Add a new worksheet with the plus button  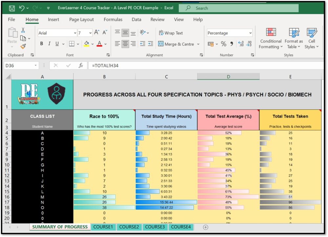[205, 227]
